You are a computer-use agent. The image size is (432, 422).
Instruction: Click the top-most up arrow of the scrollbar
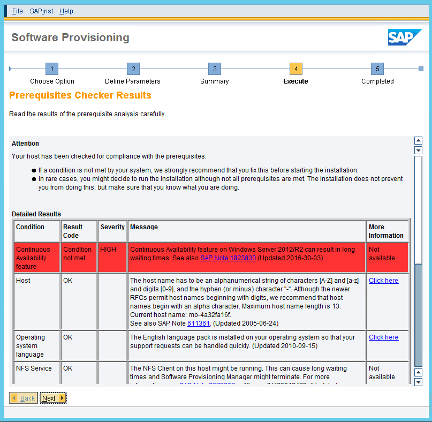tap(419, 141)
